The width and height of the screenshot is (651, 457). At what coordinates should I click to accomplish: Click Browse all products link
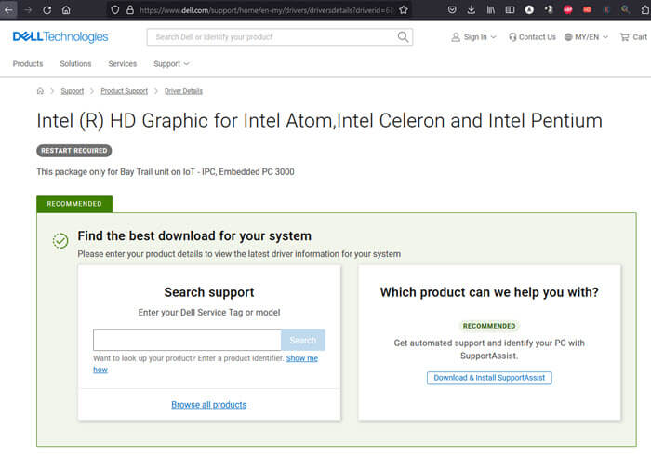(x=209, y=405)
